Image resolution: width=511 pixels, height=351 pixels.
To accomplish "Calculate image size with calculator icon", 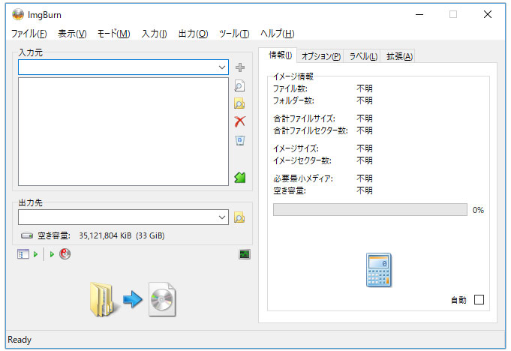I will click(x=378, y=270).
